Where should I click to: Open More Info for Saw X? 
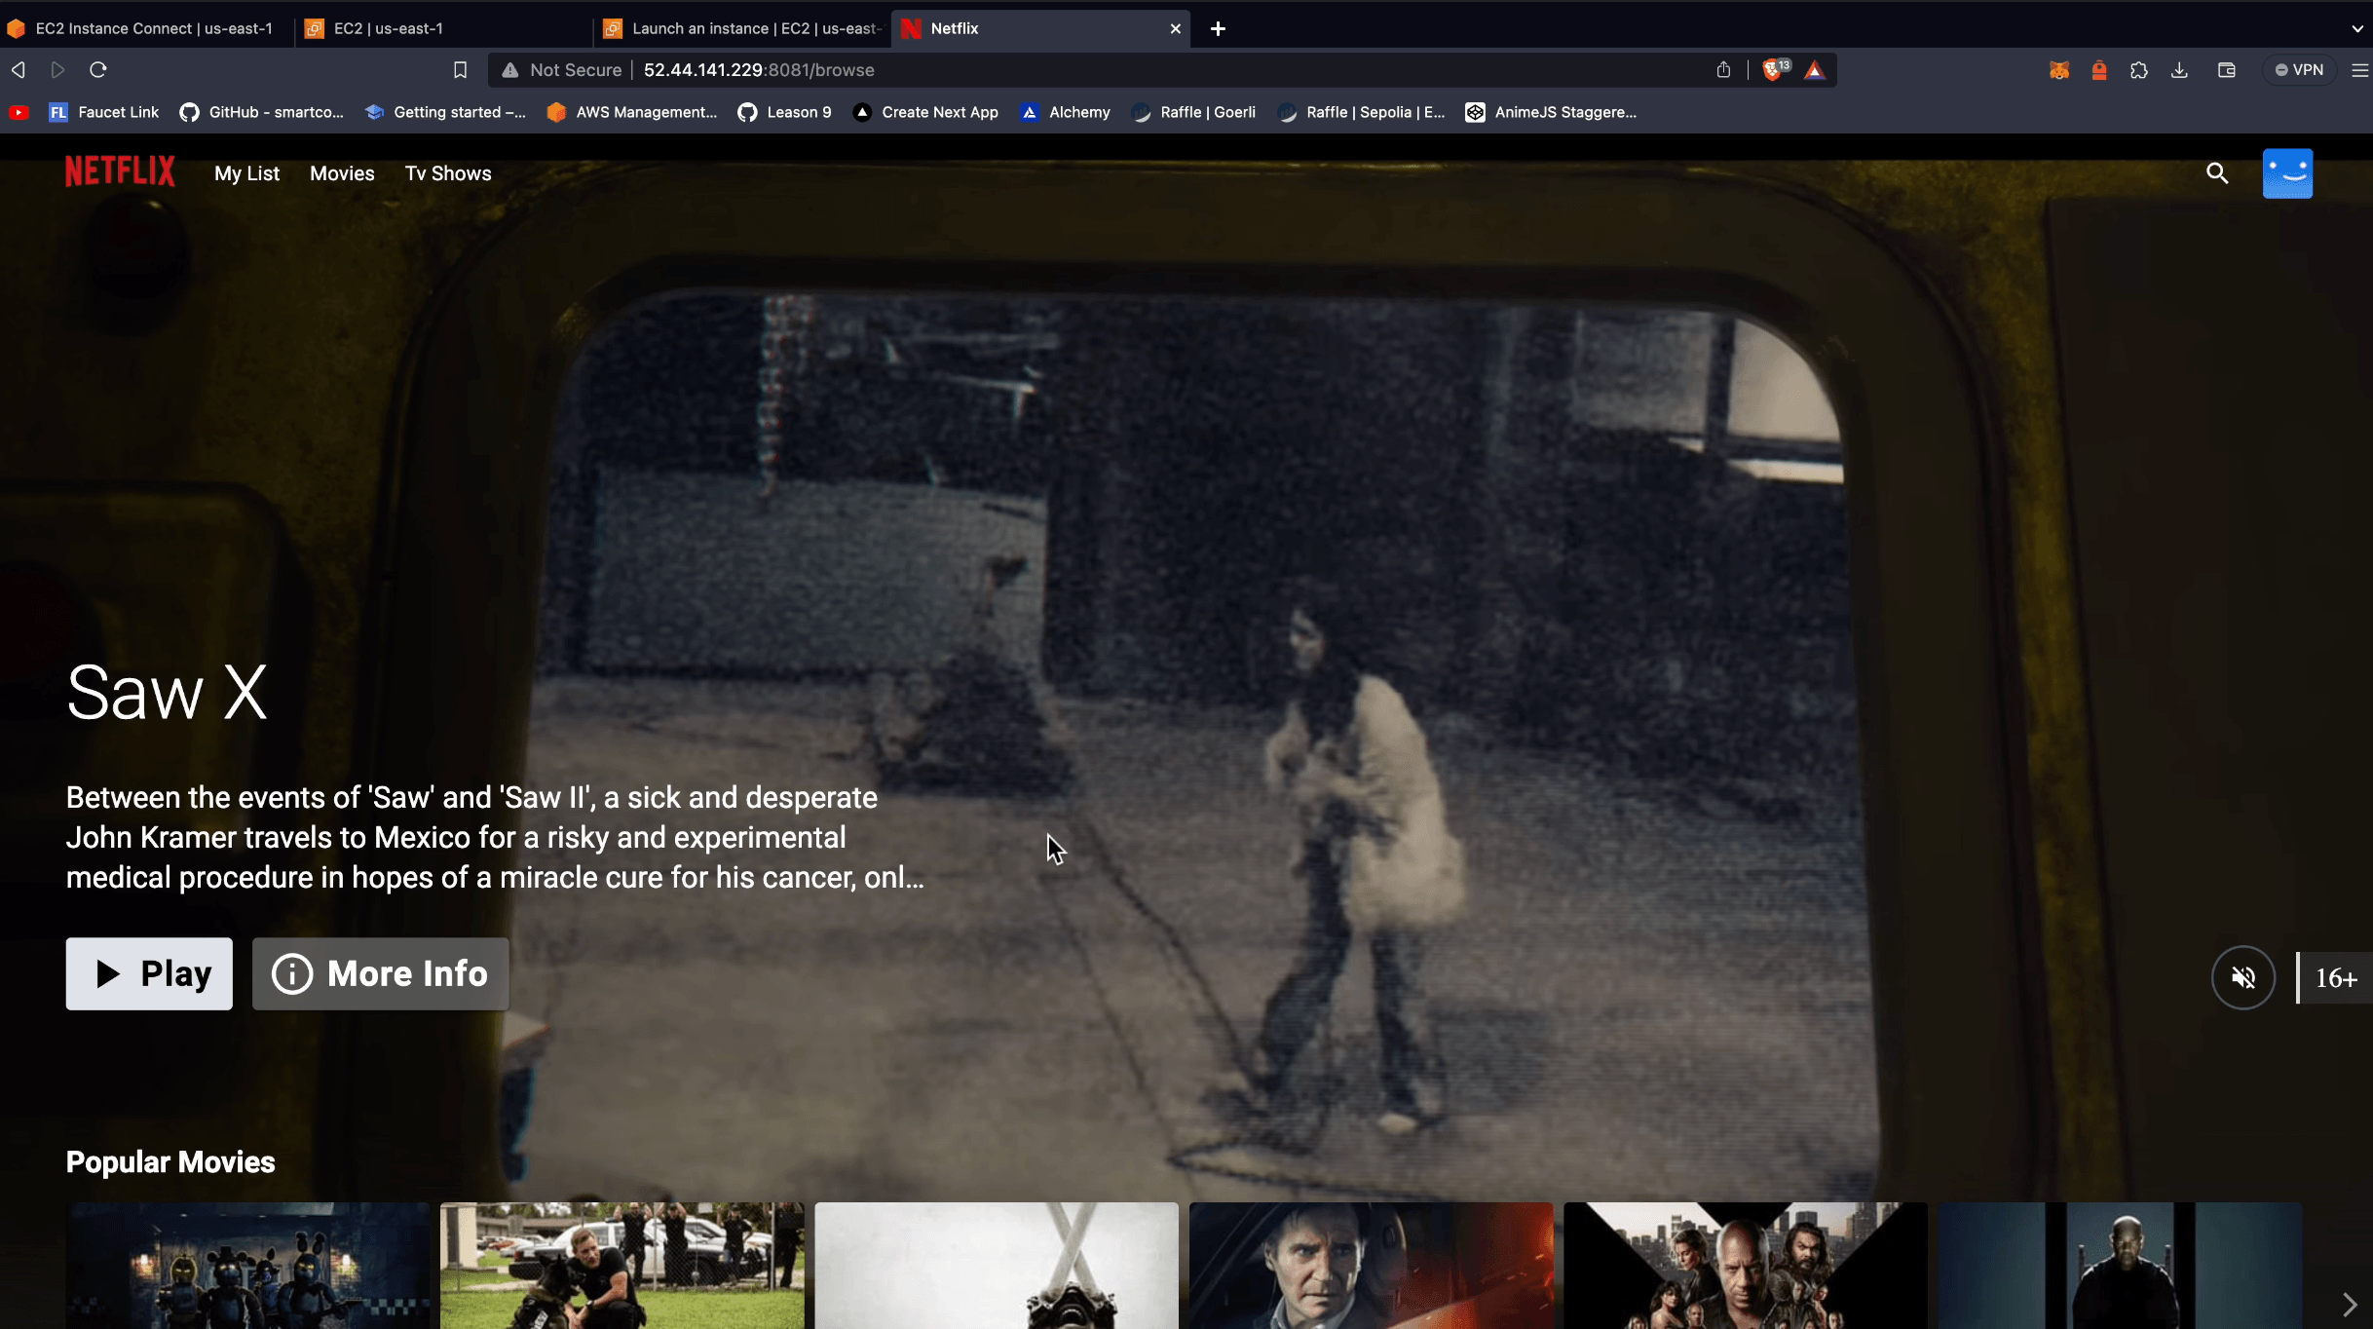380,973
